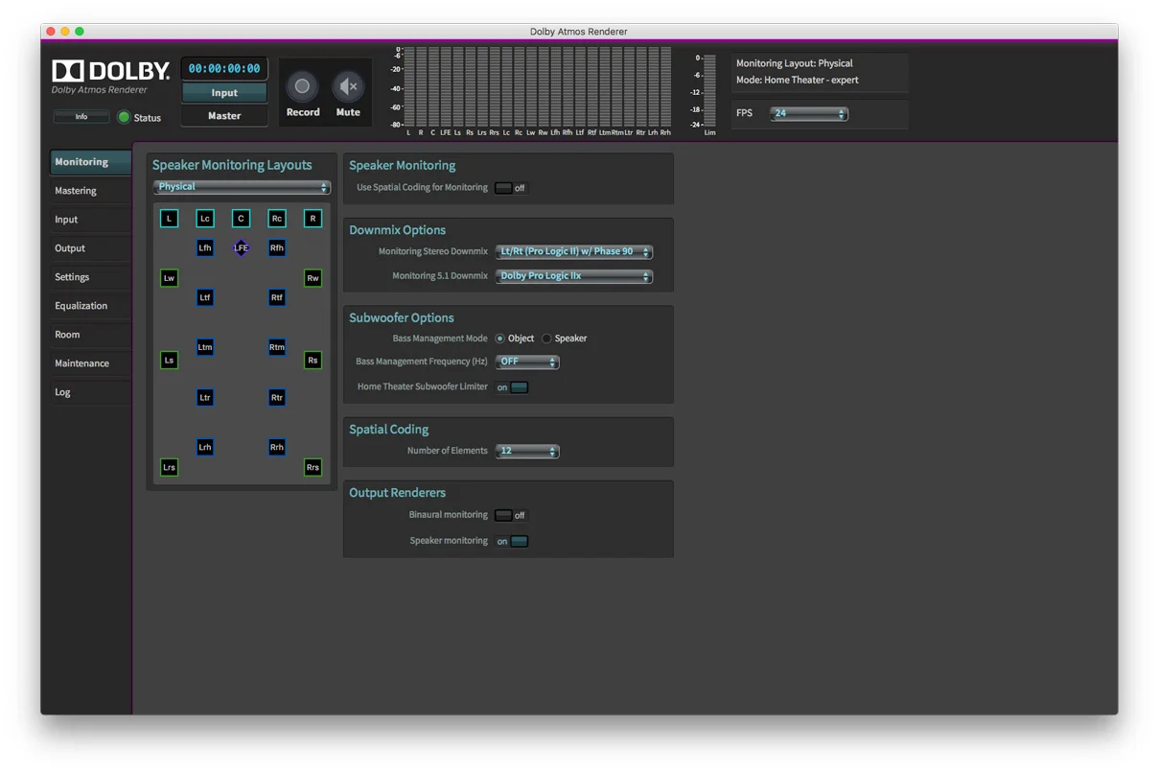Screen dimensions: 1158x772
Task: Open the Room tab
Action: coord(90,335)
